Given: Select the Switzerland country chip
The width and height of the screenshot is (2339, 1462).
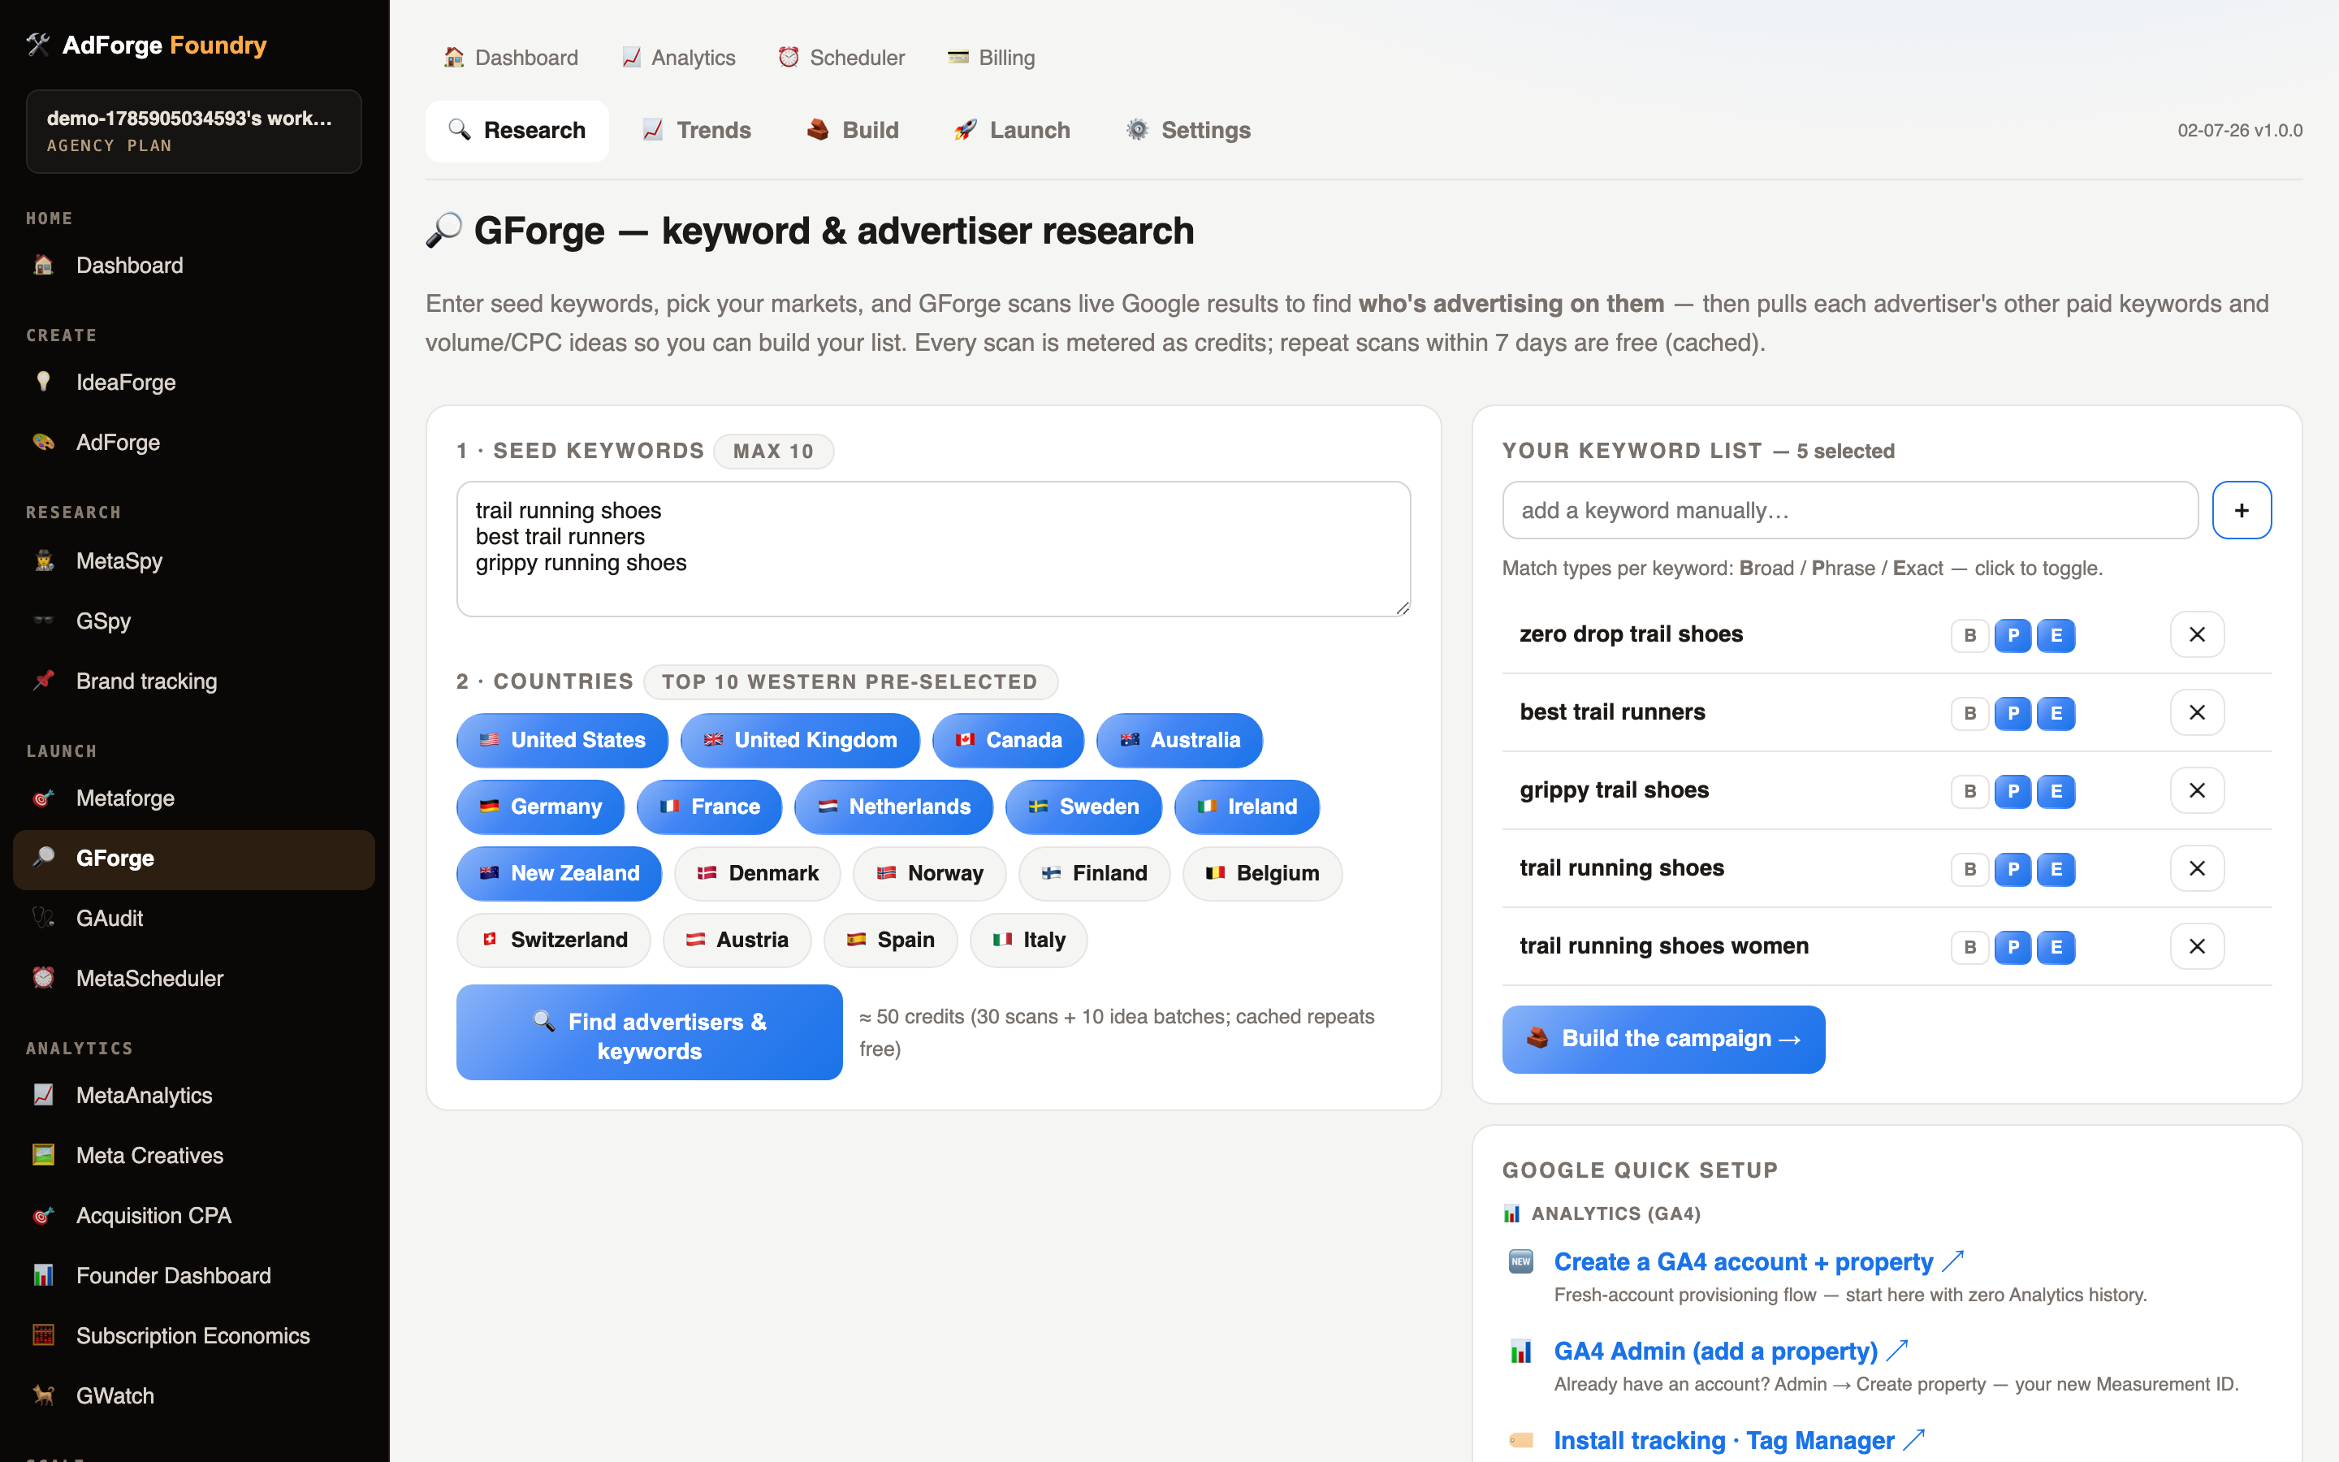Looking at the screenshot, I should [554, 940].
